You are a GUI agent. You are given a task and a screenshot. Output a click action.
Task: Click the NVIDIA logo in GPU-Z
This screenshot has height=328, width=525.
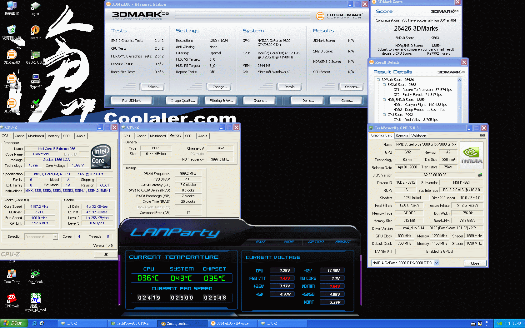(472, 156)
